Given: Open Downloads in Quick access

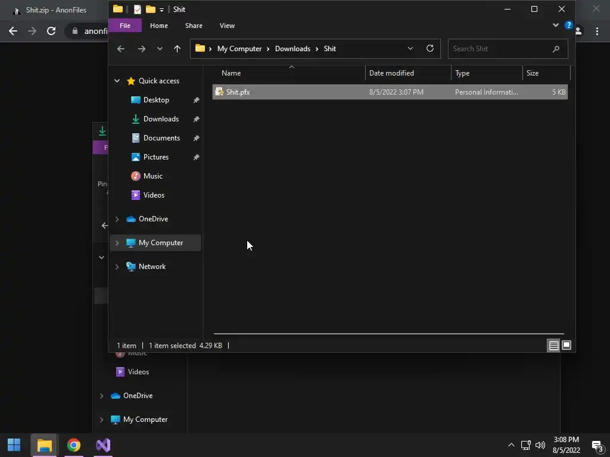Looking at the screenshot, I should (161, 119).
